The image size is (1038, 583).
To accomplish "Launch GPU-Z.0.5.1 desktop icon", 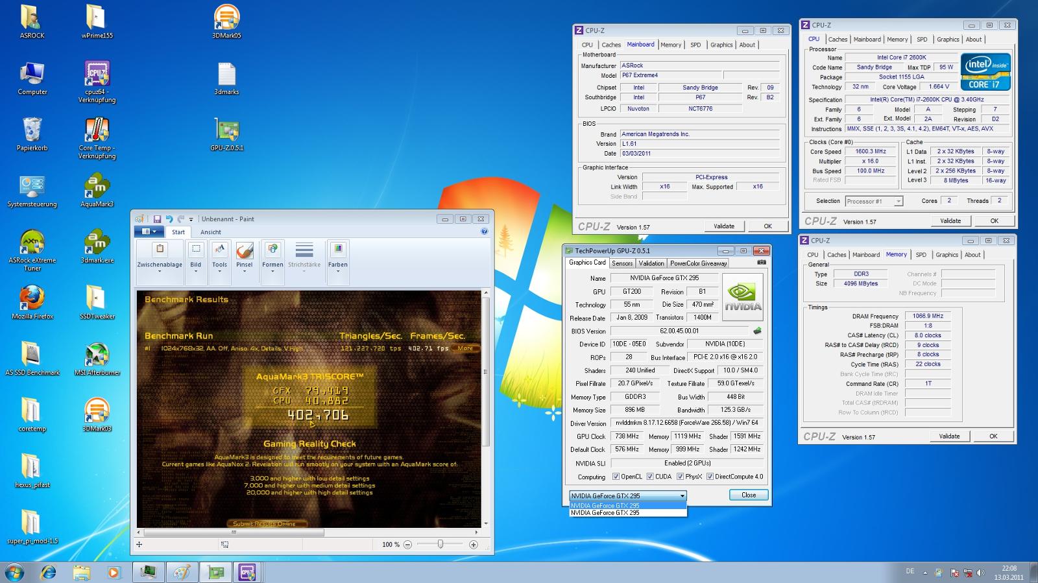I will pos(226,134).
